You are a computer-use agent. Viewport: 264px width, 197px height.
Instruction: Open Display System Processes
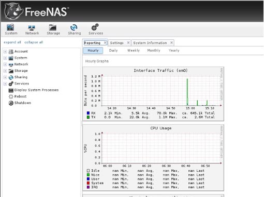(x=36, y=90)
